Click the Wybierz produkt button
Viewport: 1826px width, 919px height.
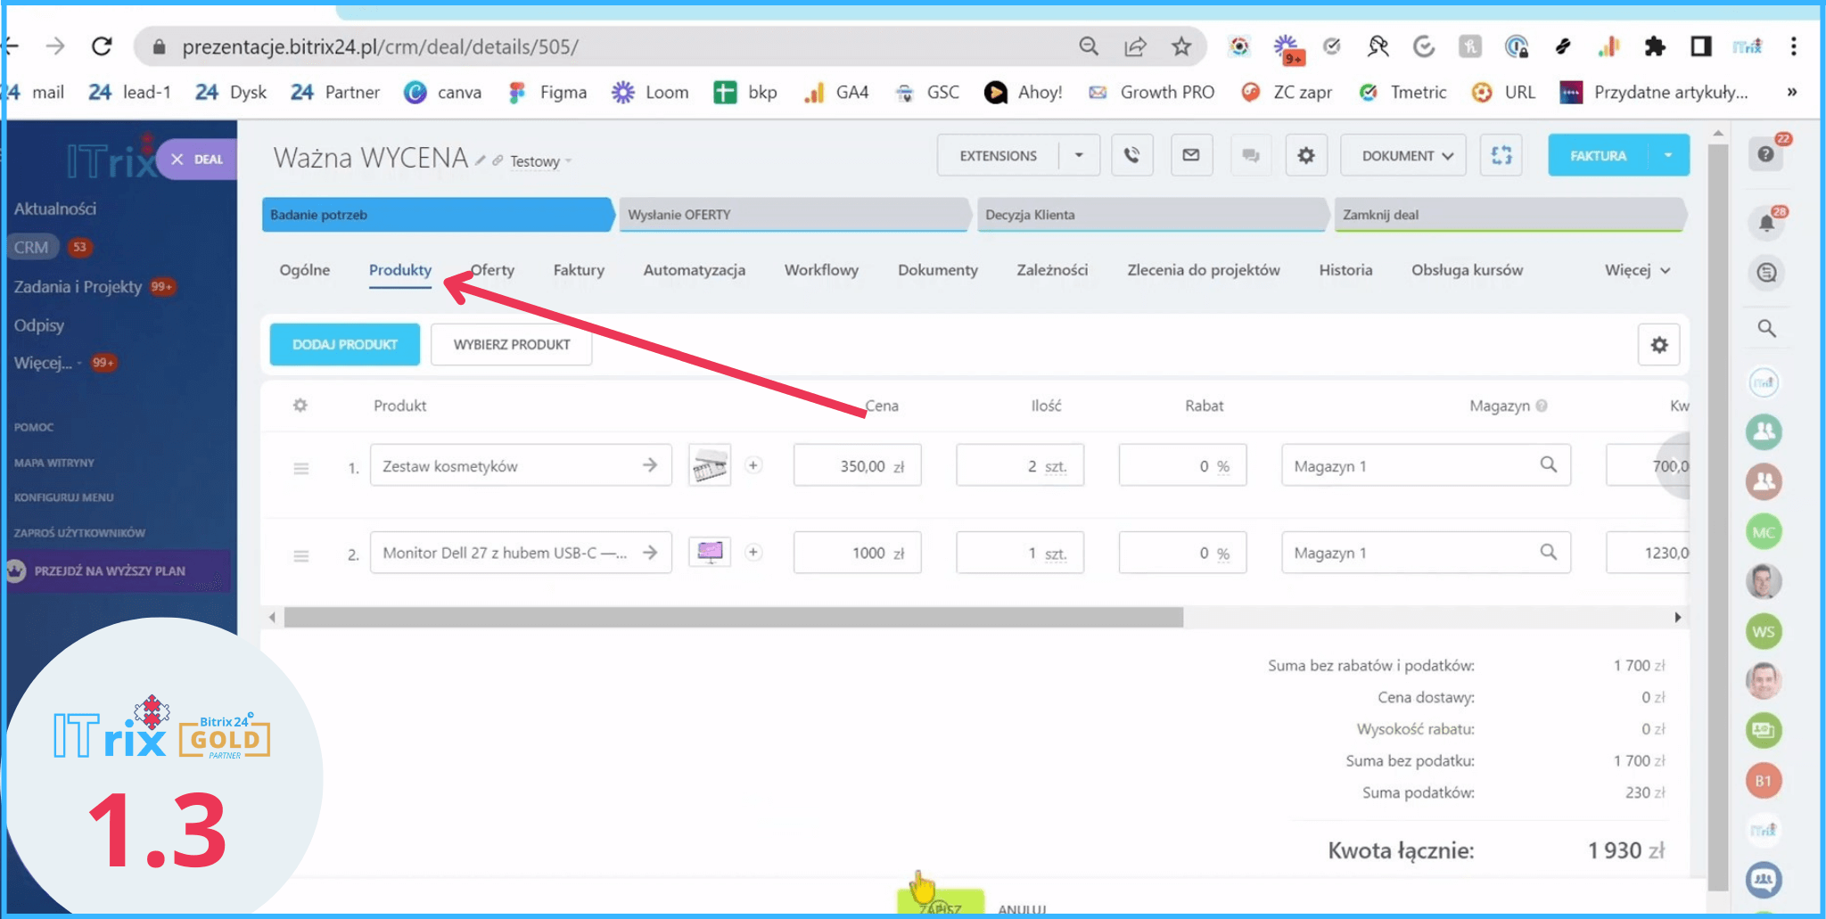[x=511, y=345]
